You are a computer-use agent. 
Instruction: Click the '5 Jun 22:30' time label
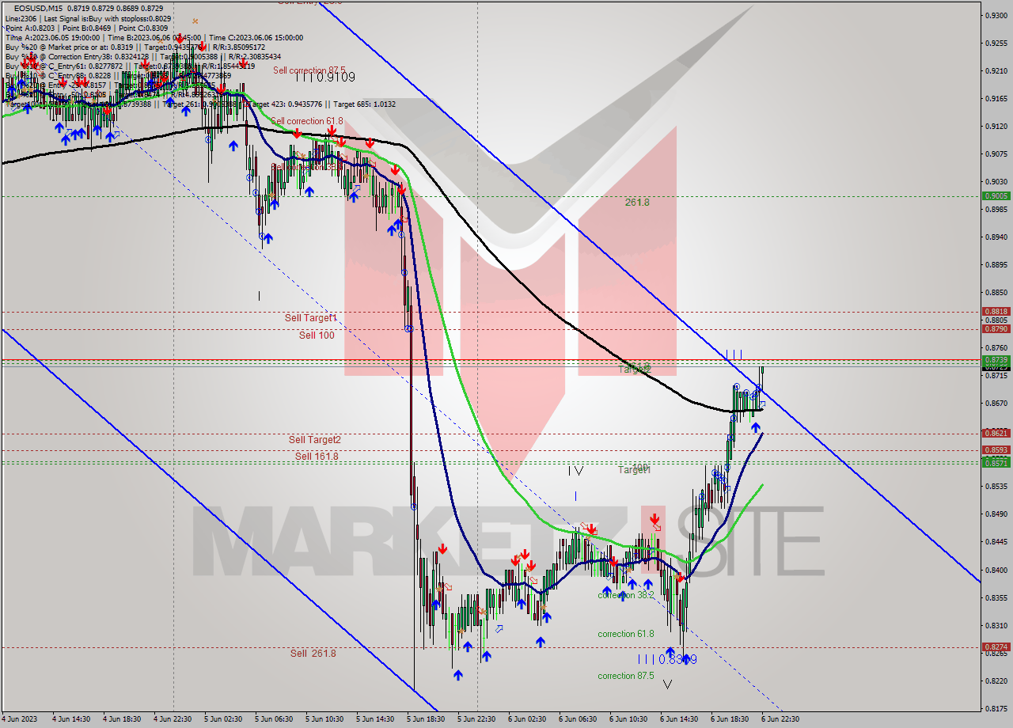(478, 719)
